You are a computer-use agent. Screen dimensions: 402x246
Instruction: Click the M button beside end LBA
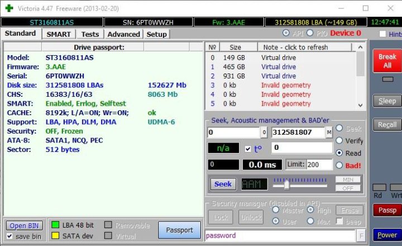329,132
